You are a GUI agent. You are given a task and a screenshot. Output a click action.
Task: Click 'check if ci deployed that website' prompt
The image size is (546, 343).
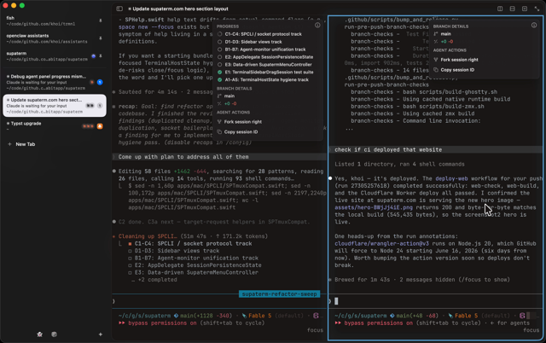388,149
